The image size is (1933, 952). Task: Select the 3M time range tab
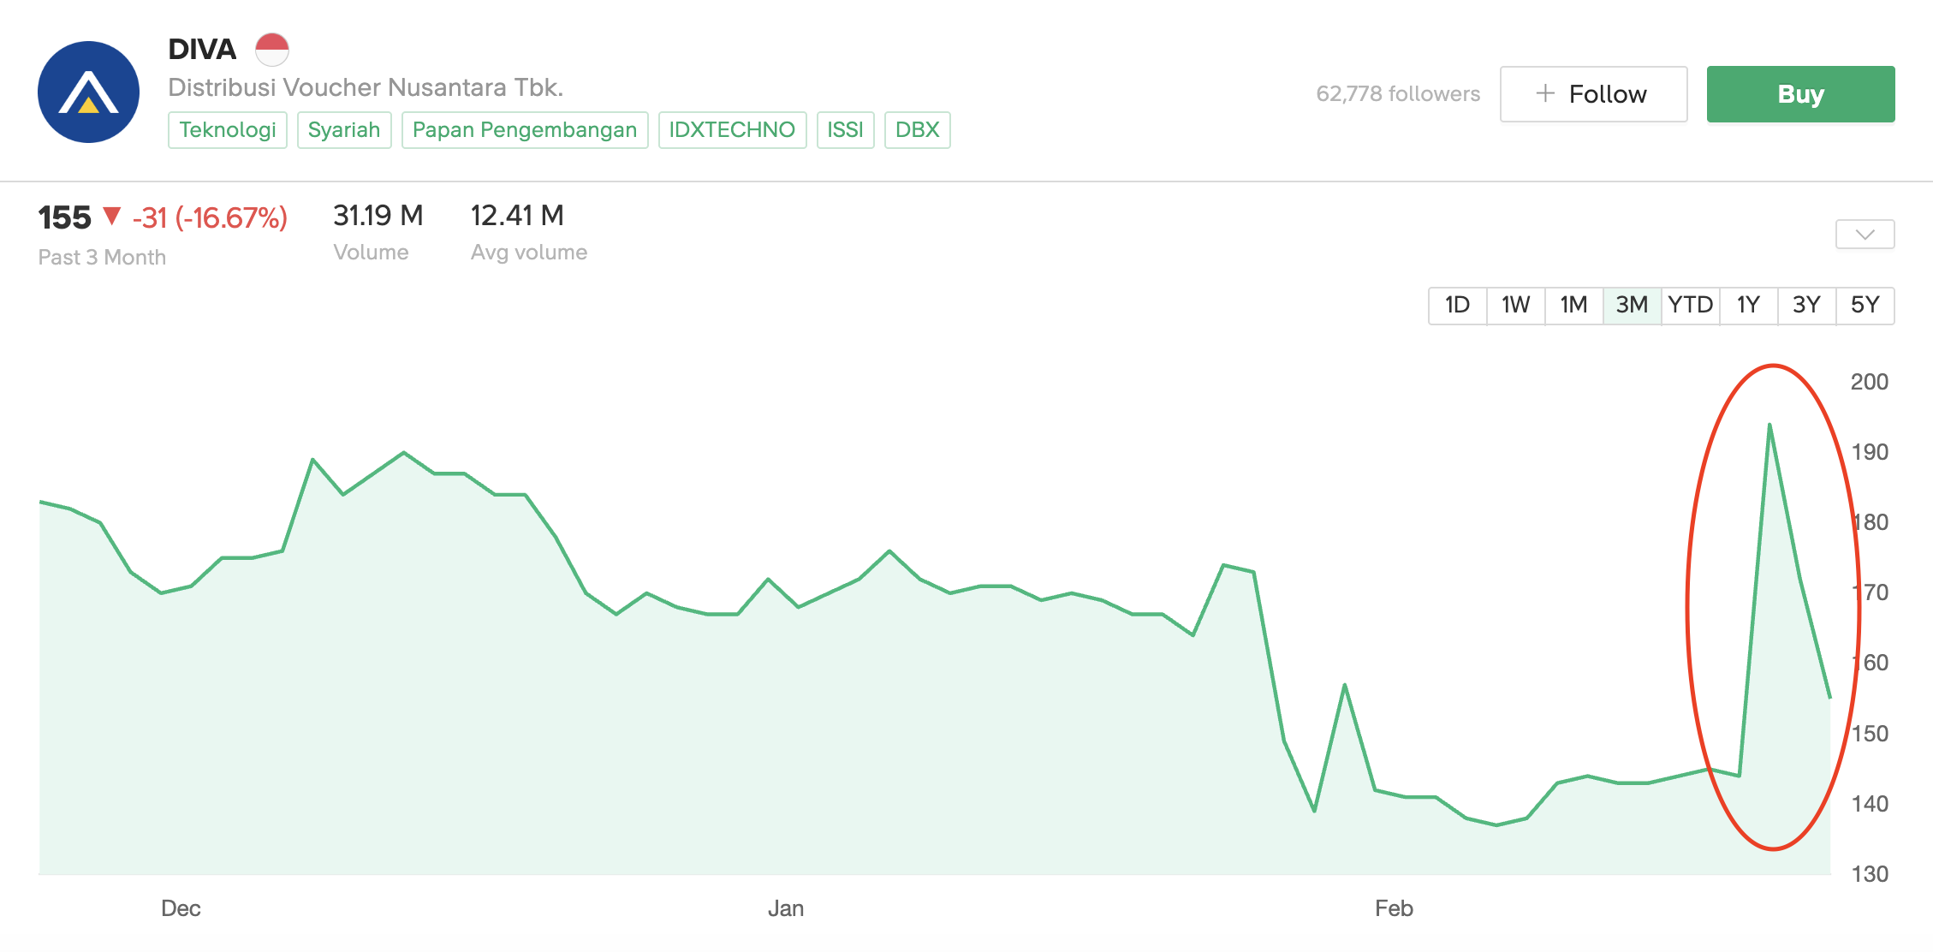[1632, 305]
